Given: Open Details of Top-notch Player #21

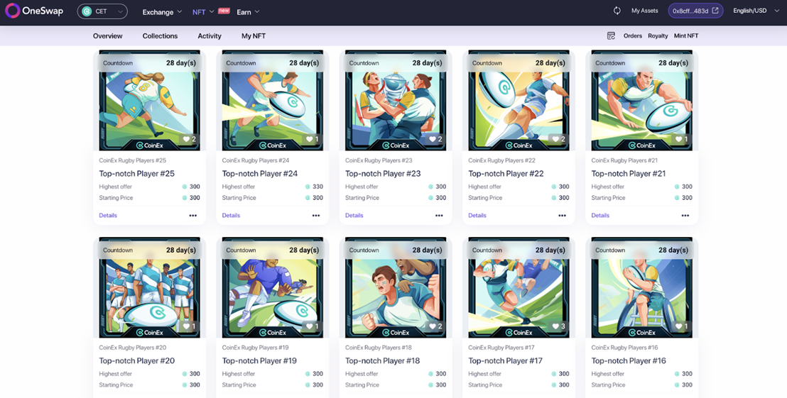Looking at the screenshot, I should (600, 215).
